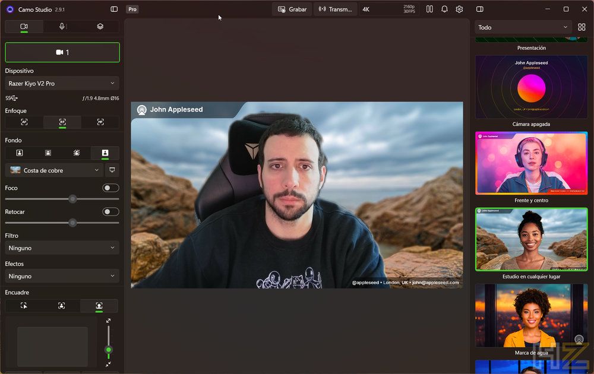Click the Pro badge
The width and height of the screenshot is (594, 374).
point(132,9)
